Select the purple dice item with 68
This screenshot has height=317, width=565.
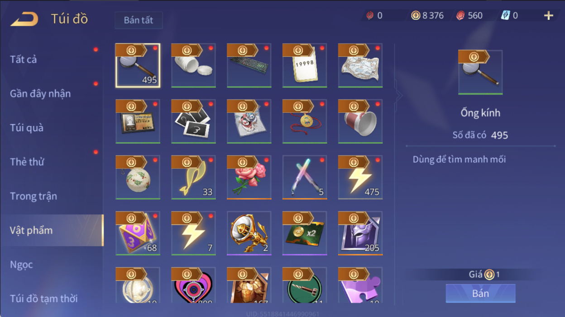138,233
